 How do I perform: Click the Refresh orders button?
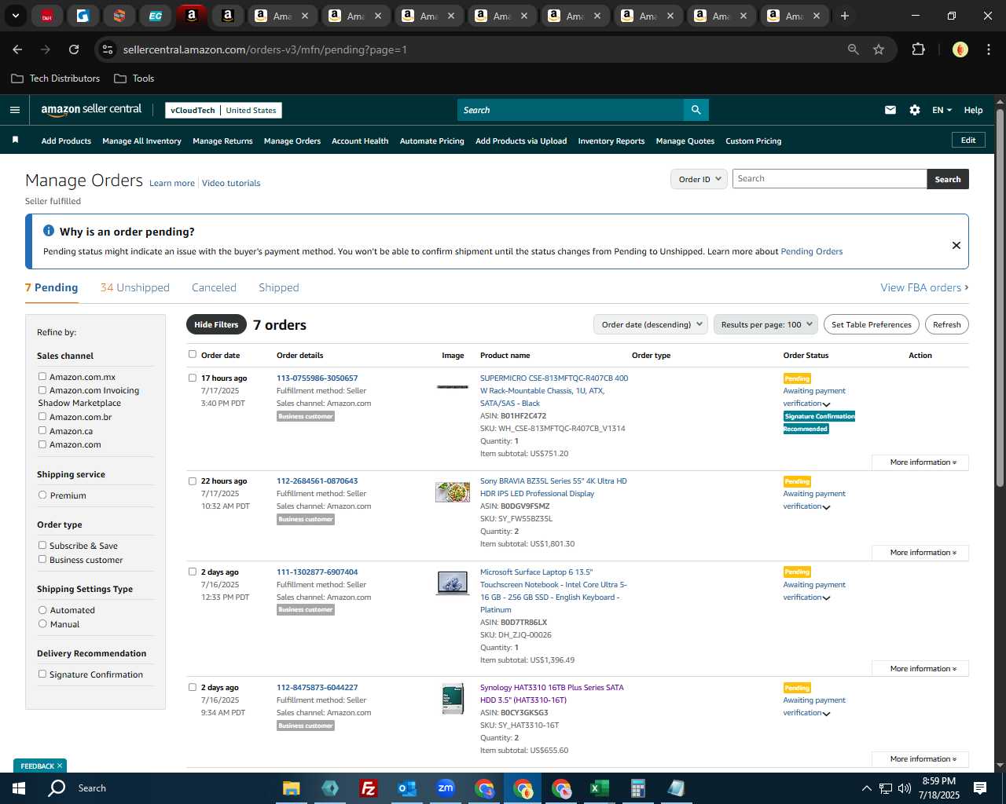[947, 324]
